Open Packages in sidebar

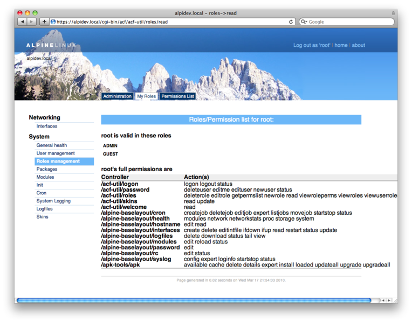coord(47,169)
